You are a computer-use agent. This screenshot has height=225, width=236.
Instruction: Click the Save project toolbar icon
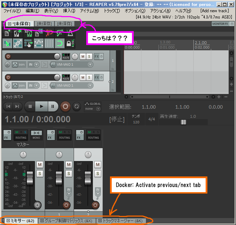pos(28,33)
